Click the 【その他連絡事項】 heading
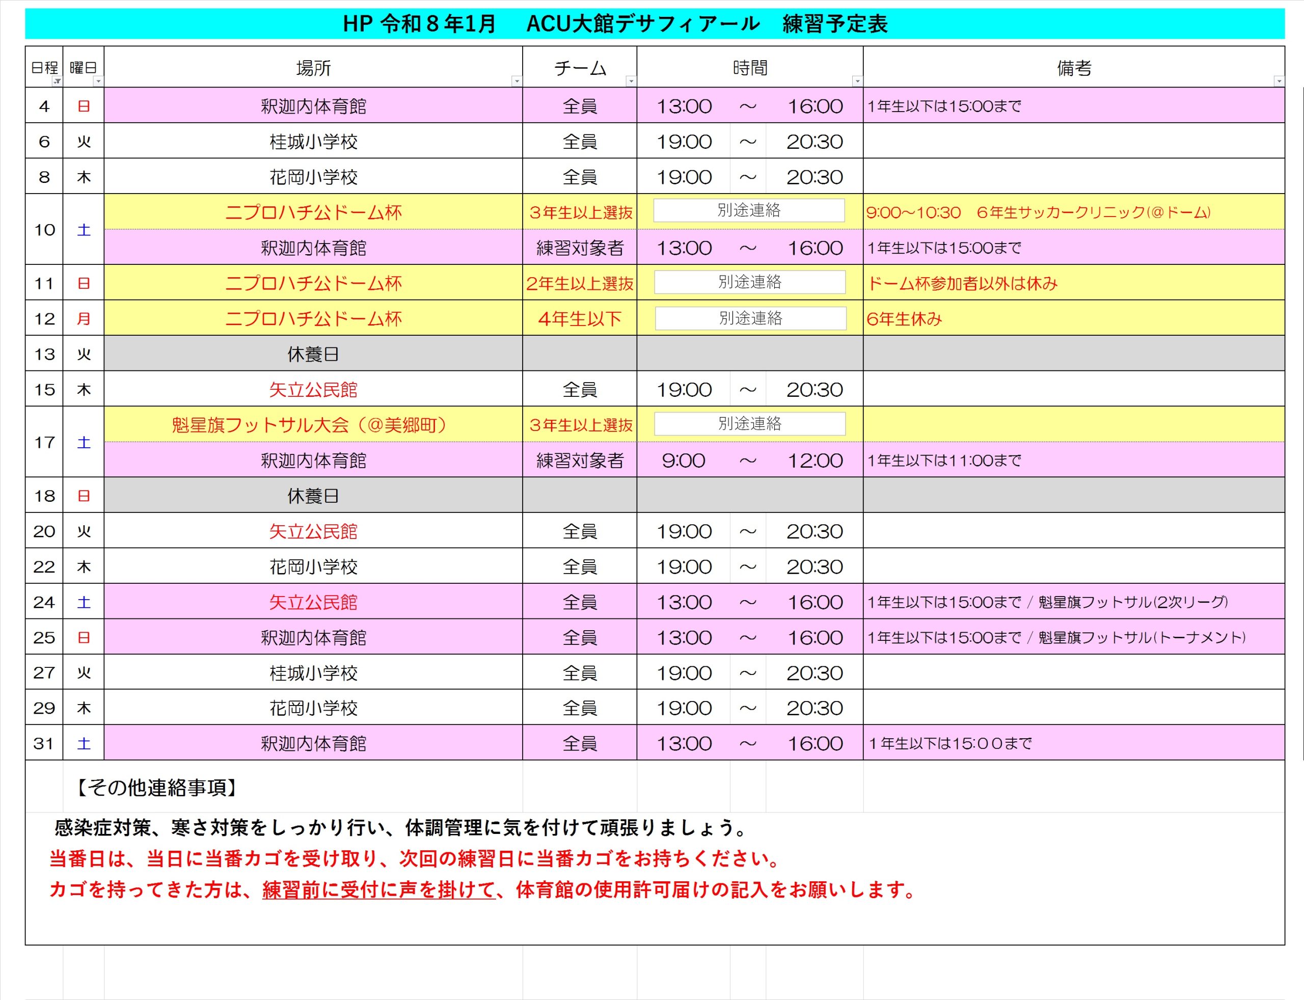The width and height of the screenshot is (1304, 1000). coord(156,788)
